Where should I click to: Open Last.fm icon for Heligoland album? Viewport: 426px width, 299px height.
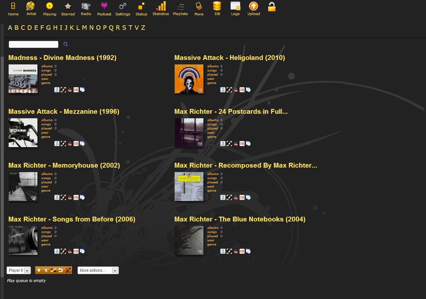tap(242, 90)
